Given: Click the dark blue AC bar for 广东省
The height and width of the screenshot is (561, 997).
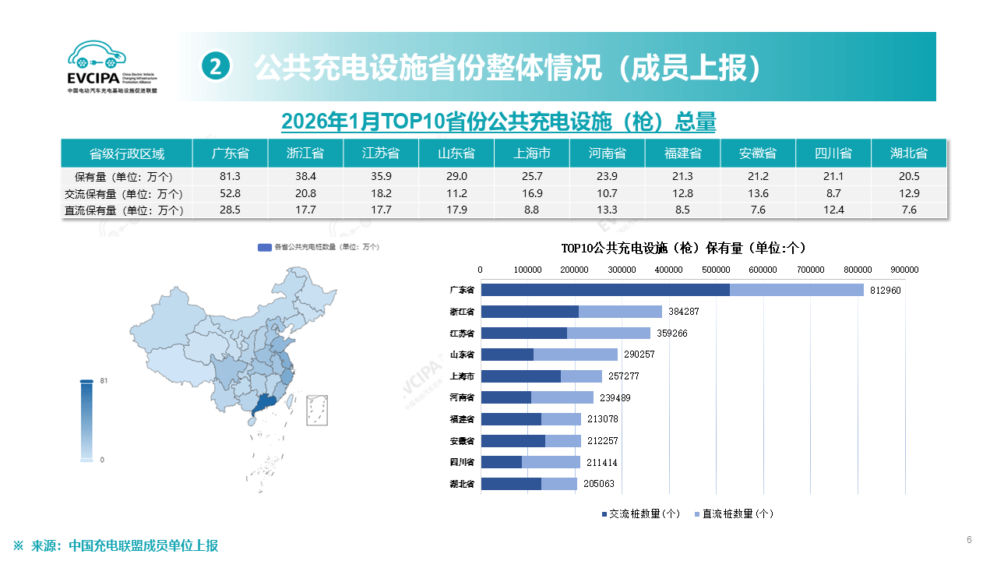Looking at the screenshot, I should (x=604, y=290).
